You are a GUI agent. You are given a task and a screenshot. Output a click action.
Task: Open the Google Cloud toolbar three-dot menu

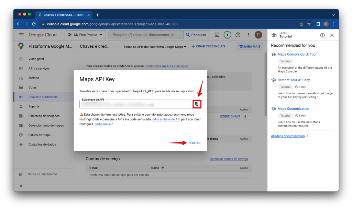tap(248, 35)
